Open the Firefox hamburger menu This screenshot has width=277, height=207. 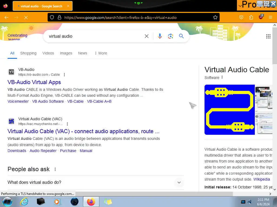(x=270, y=18)
